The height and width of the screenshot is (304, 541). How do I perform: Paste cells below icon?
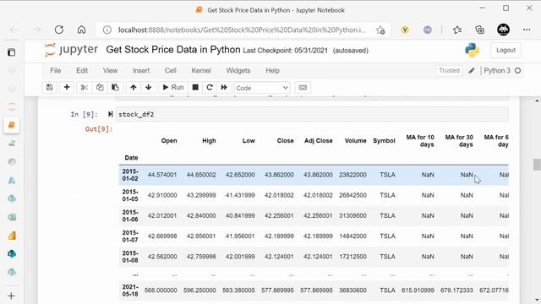coord(115,88)
